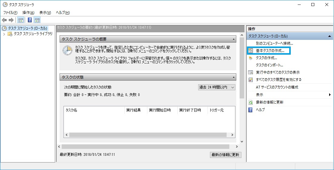Screen dimensions: 334x170
Task: Click the 実行開始日時 column header
Action: (162, 110)
